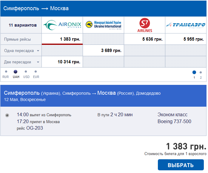Click the Ukraine International Airlines logo
208x173 pixels.
pos(103,25)
